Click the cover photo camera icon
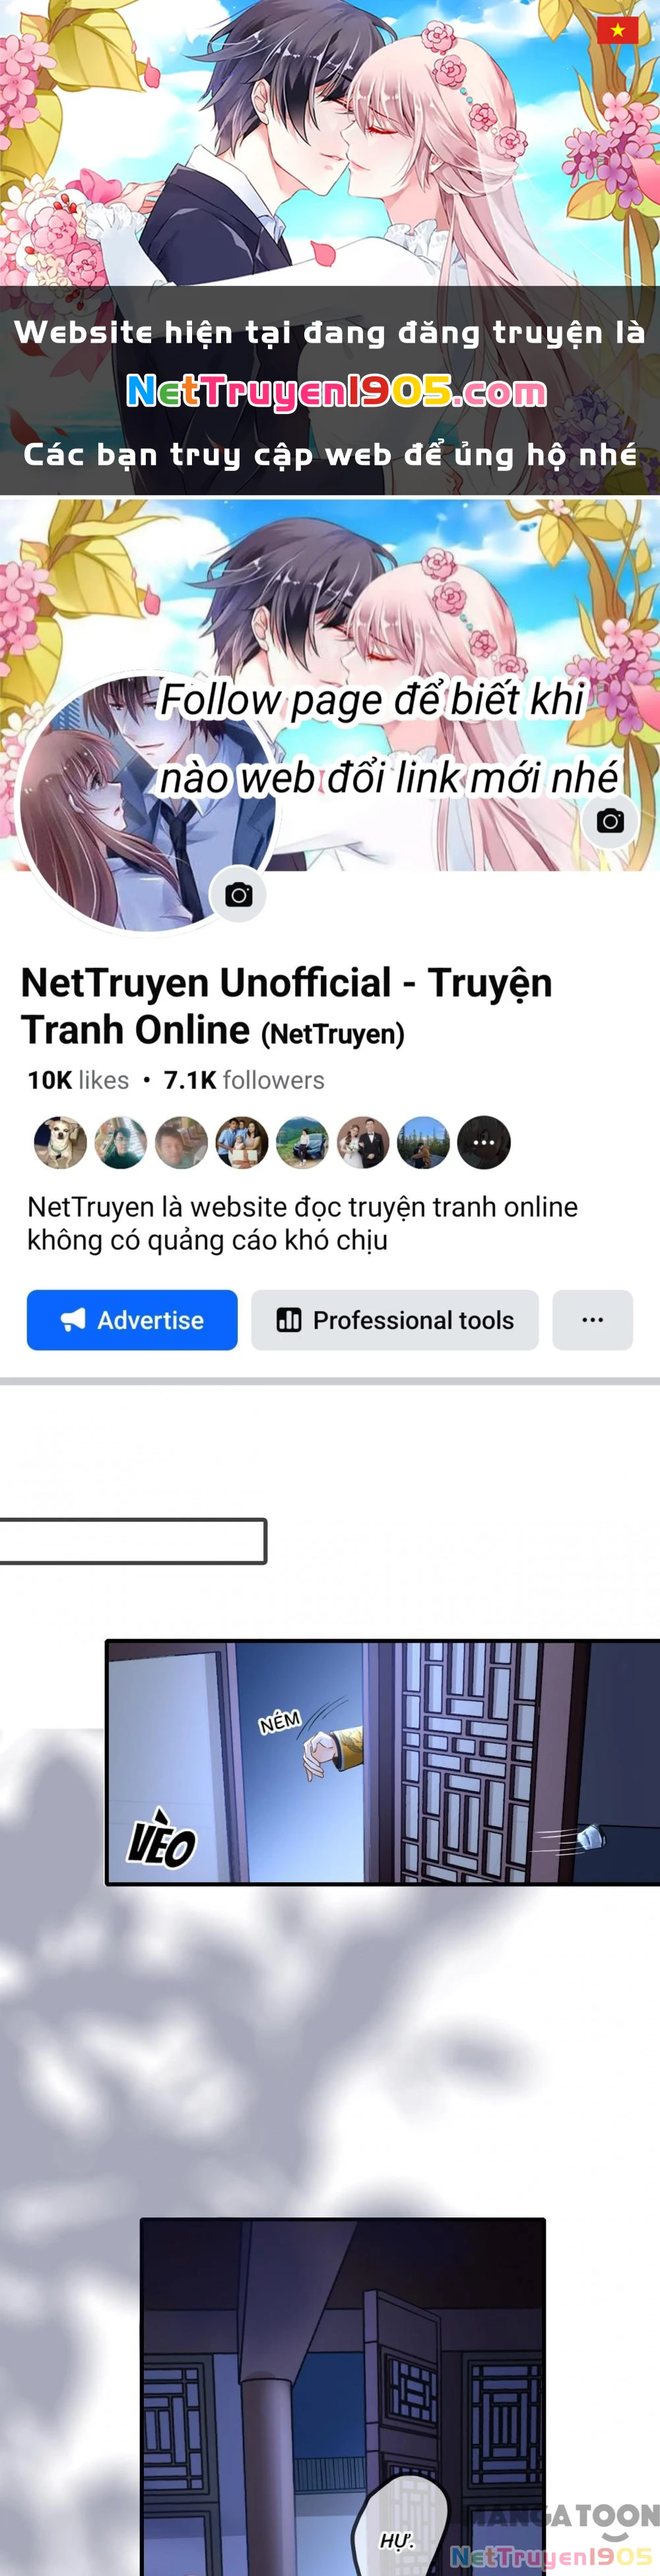 610,821
